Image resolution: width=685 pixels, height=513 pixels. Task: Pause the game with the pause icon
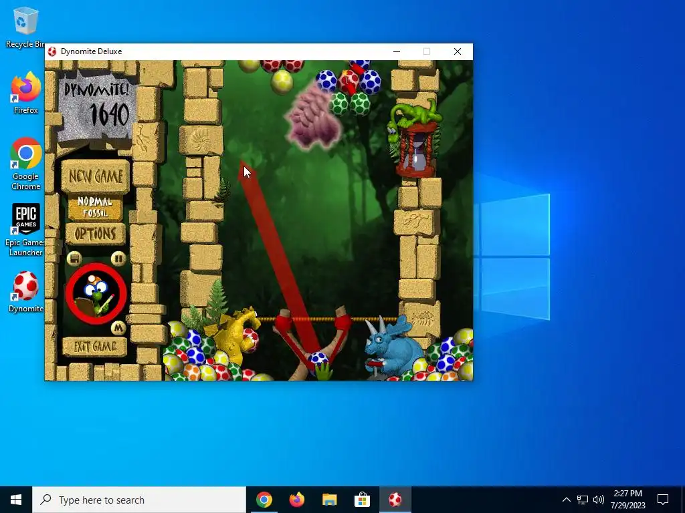[x=118, y=259]
